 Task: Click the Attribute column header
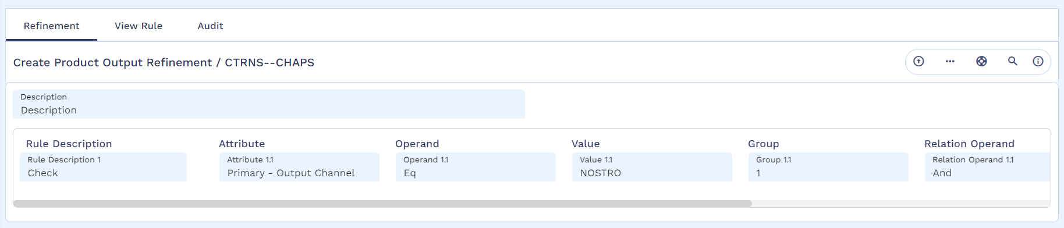pyautogui.click(x=242, y=144)
